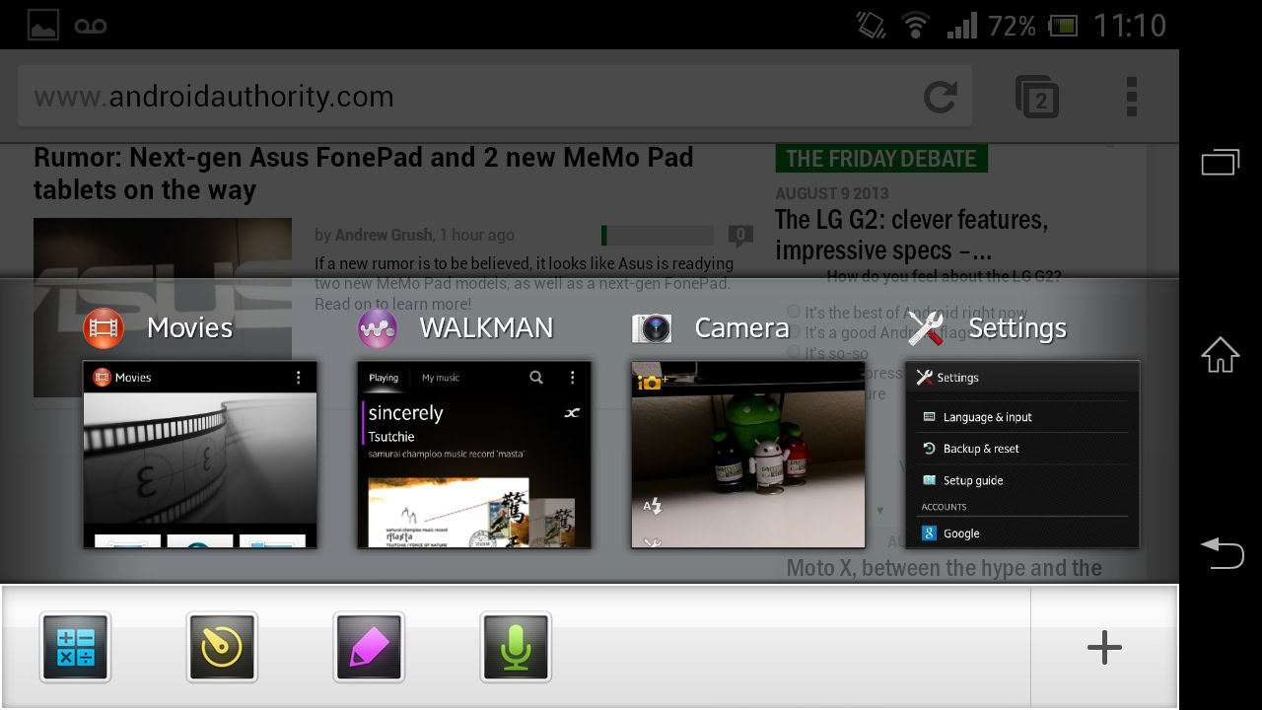Viewport: 1262px width, 710px height.
Task: Switch to the Settings recent app thumbnail
Action: pos(1022,455)
